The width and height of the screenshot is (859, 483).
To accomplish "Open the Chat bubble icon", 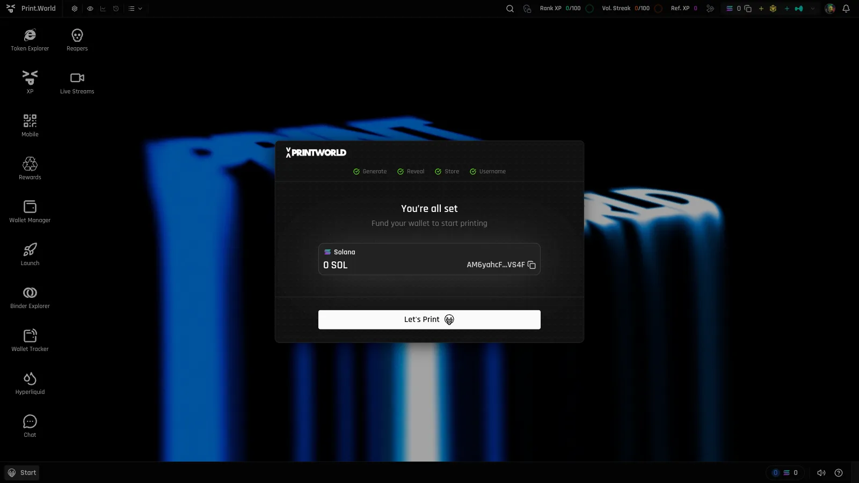I will (x=30, y=426).
